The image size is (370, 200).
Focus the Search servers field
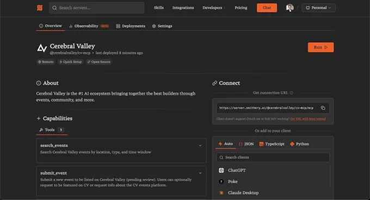(x=97, y=8)
